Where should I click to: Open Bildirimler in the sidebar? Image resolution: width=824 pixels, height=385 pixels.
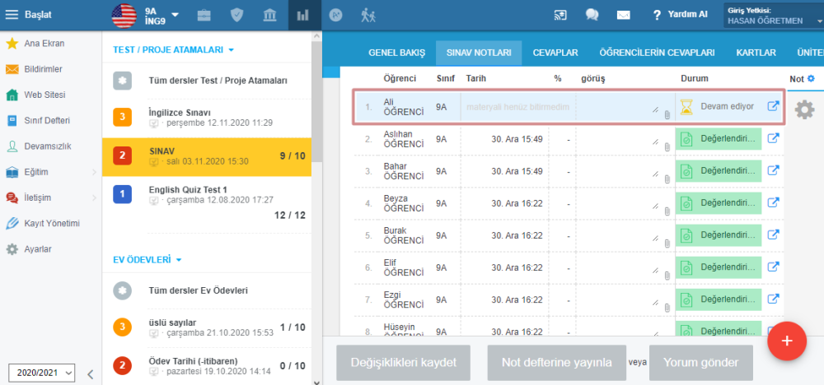click(x=43, y=69)
